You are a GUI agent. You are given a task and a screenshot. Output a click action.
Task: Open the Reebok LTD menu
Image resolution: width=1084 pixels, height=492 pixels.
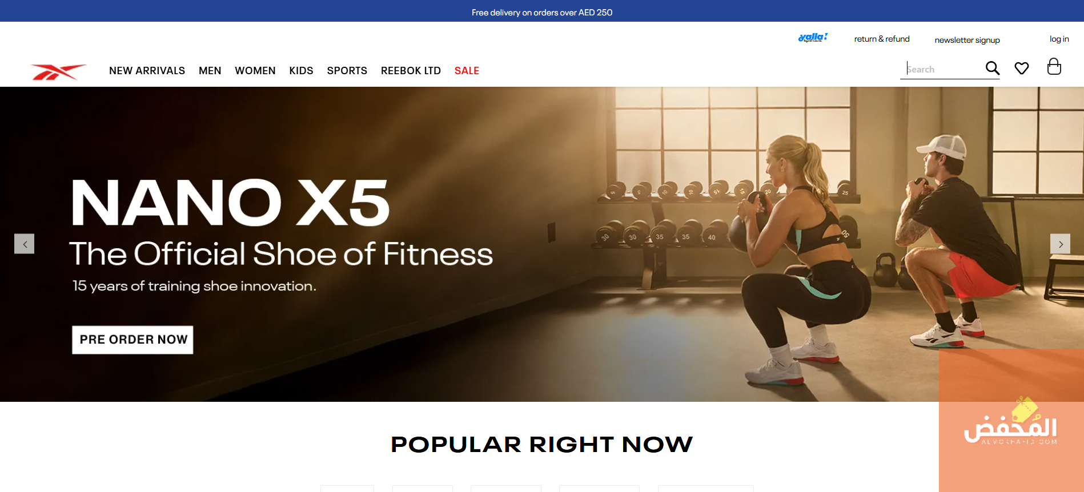(x=411, y=71)
